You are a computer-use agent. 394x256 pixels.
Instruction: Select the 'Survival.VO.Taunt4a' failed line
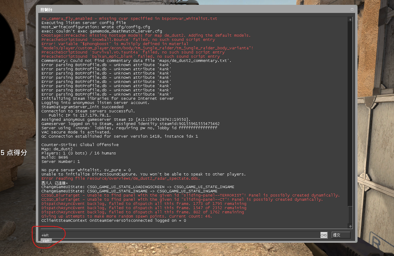click(x=133, y=52)
